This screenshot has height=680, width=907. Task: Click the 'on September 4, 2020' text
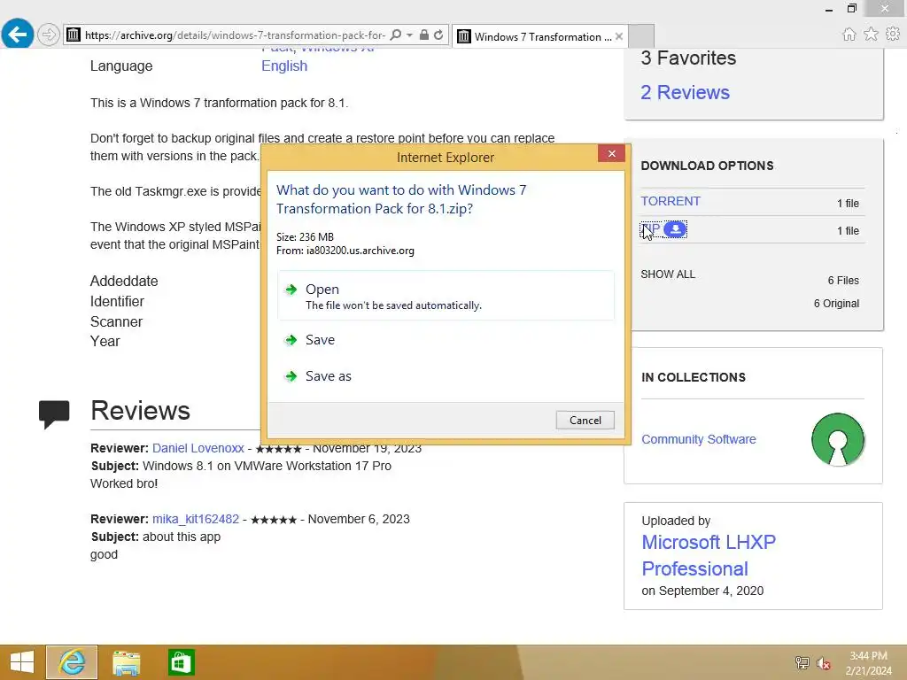coord(702,591)
